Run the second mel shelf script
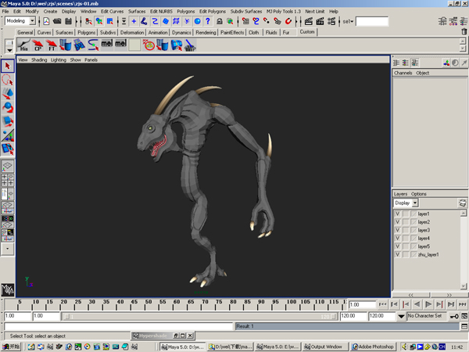 [121, 44]
